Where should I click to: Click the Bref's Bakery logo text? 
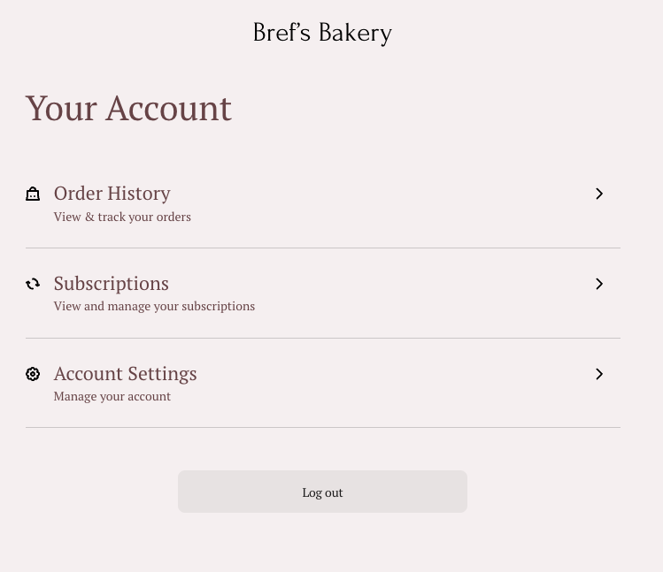click(322, 34)
